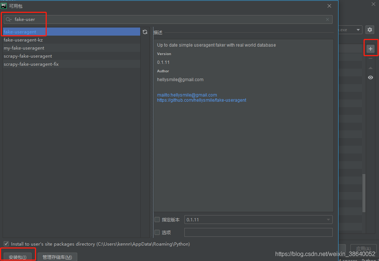The width and height of the screenshot is (379, 261).
Task: Enable the 选项 checkbox
Action: point(157,232)
